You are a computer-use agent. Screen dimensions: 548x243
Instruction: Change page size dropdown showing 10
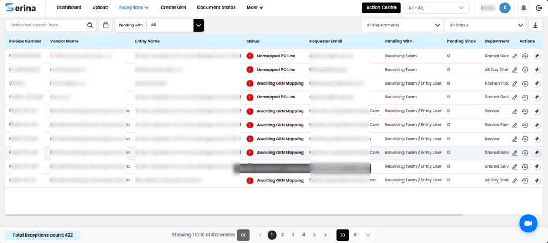click(x=362, y=235)
